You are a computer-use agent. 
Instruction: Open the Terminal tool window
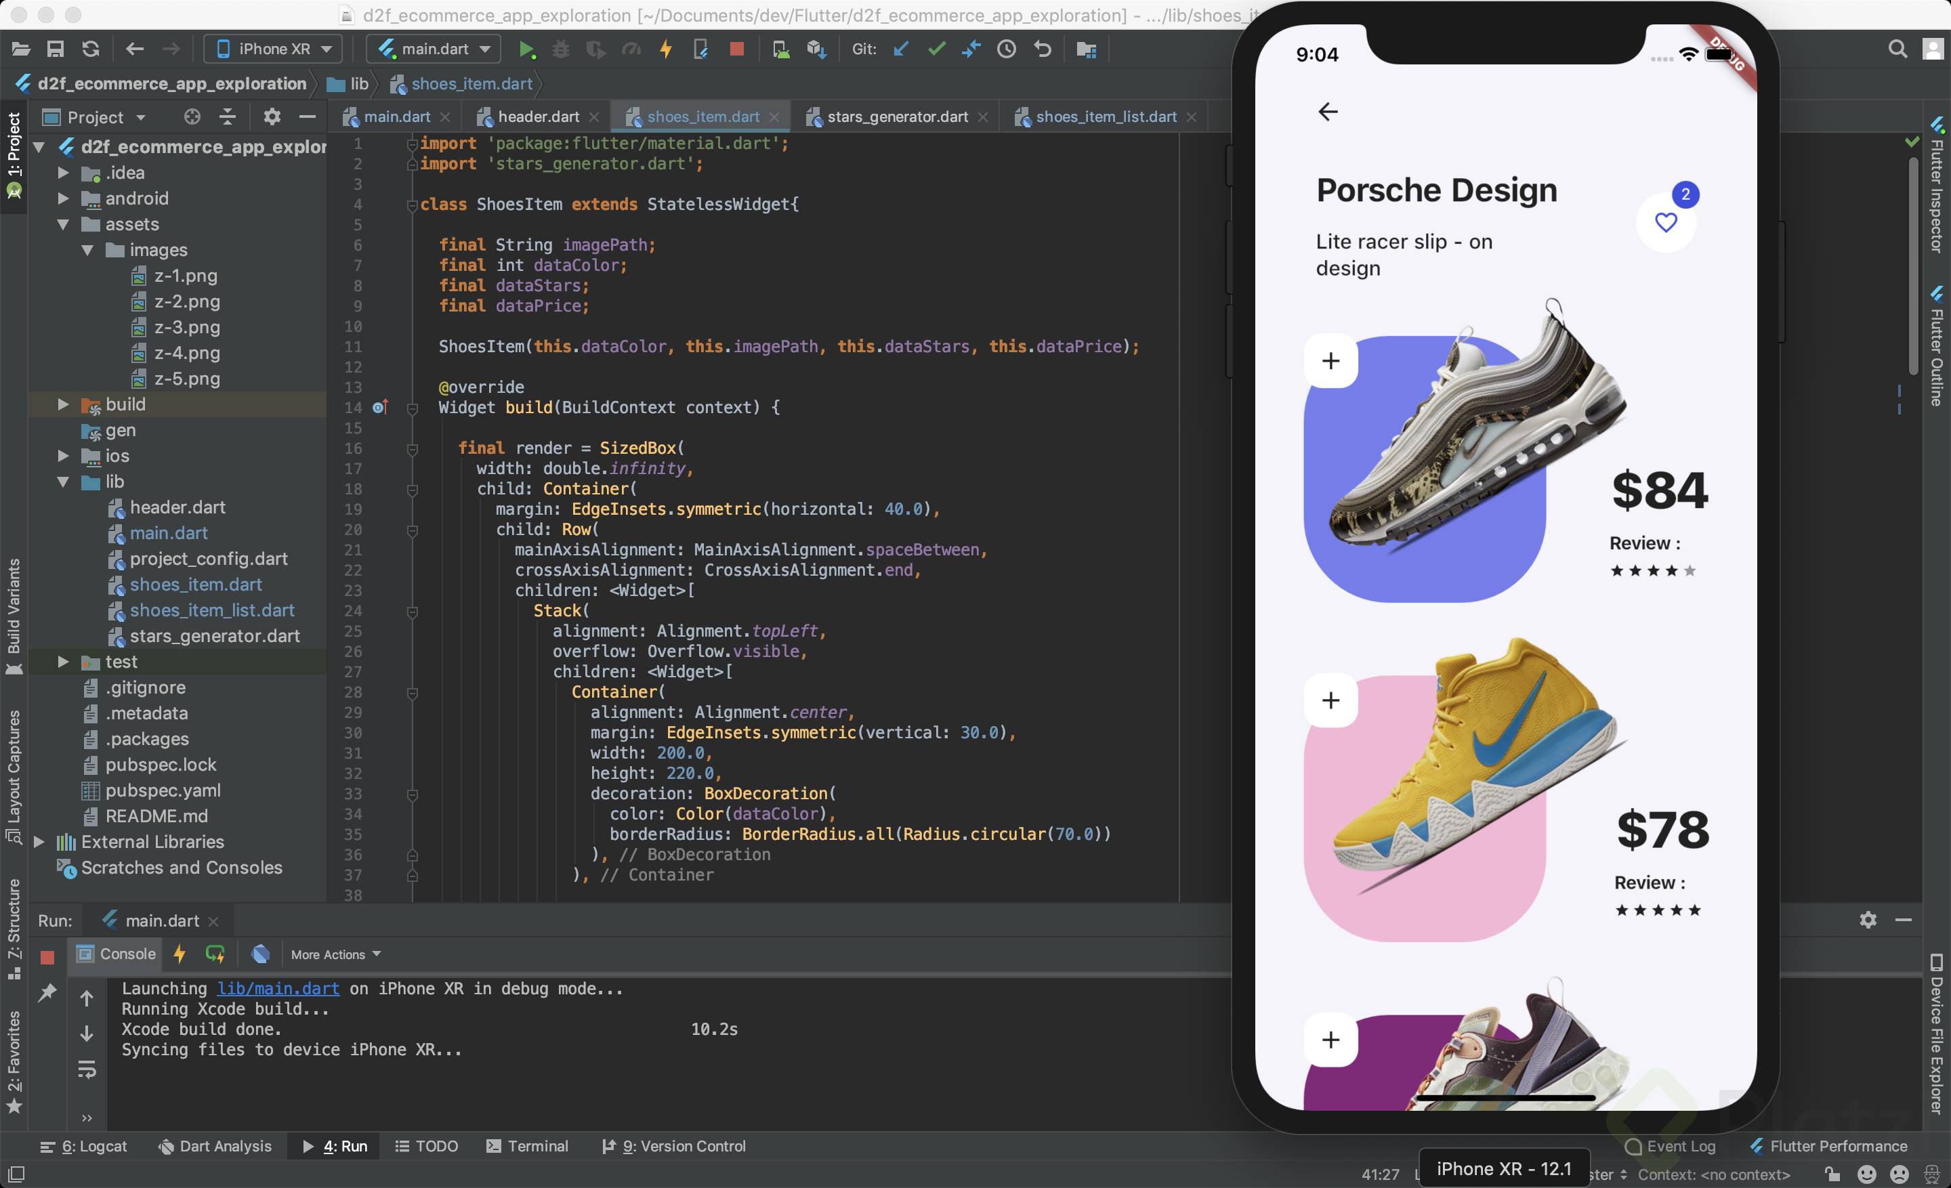point(537,1145)
